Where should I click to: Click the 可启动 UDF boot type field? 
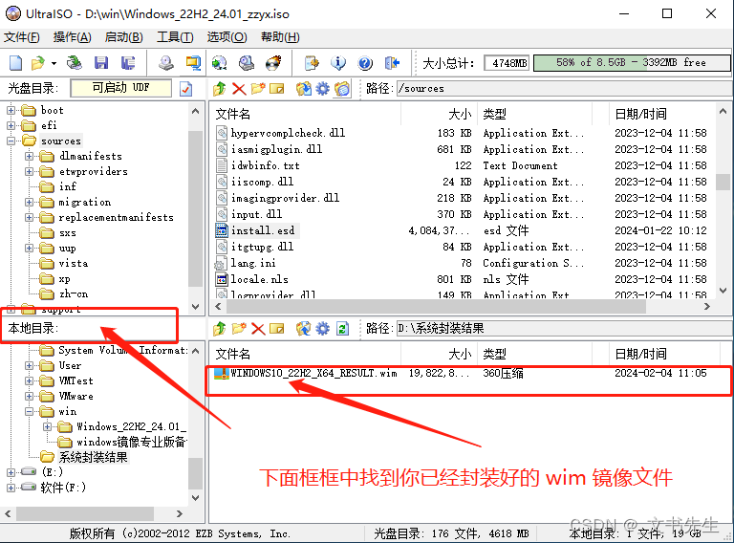tap(120, 88)
